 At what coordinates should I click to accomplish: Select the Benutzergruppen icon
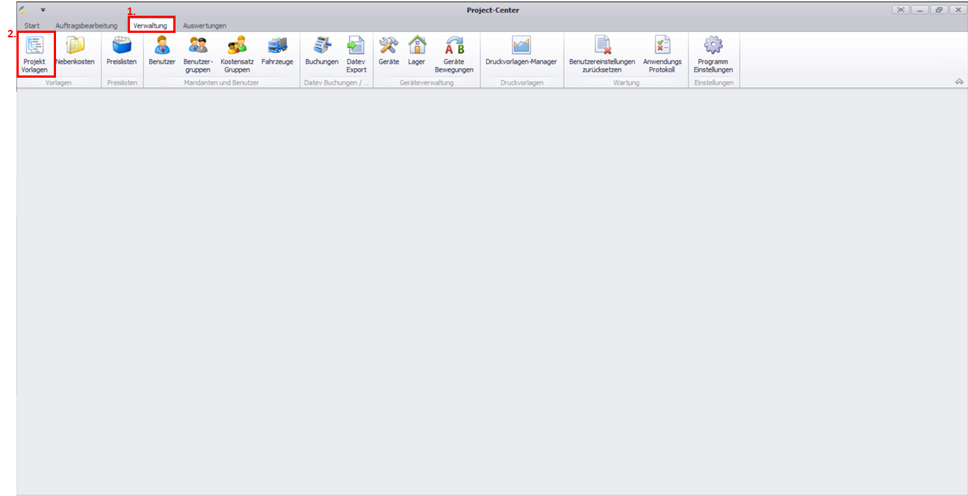[198, 46]
